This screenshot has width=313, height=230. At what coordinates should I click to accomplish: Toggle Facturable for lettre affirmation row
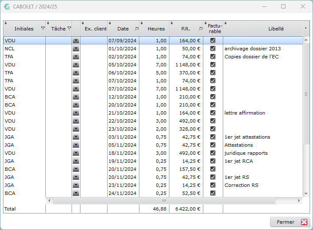tap(213, 113)
